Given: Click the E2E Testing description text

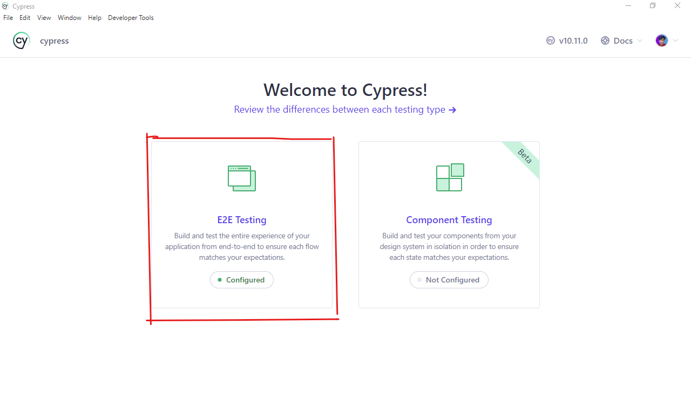Looking at the screenshot, I should pos(242,246).
